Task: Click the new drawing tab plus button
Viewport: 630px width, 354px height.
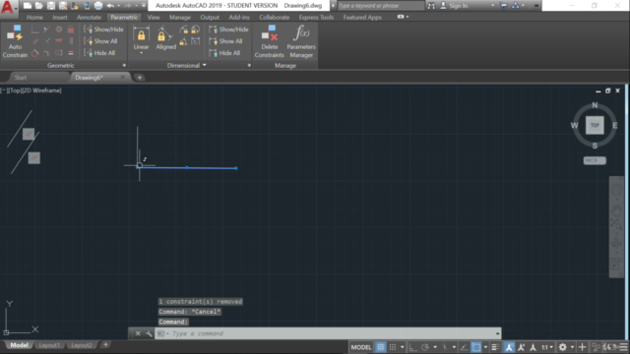Action: (x=140, y=78)
